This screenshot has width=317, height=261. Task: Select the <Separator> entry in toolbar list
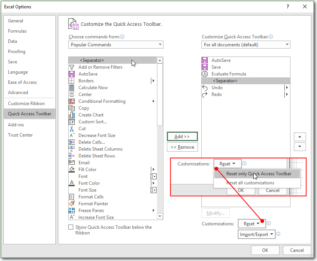[x=246, y=81]
